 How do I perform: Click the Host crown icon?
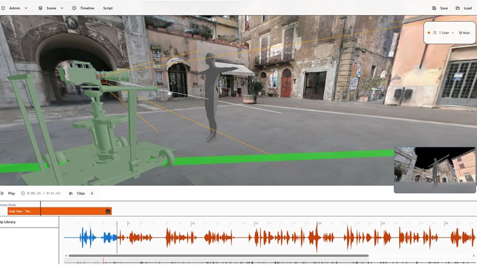(461, 33)
